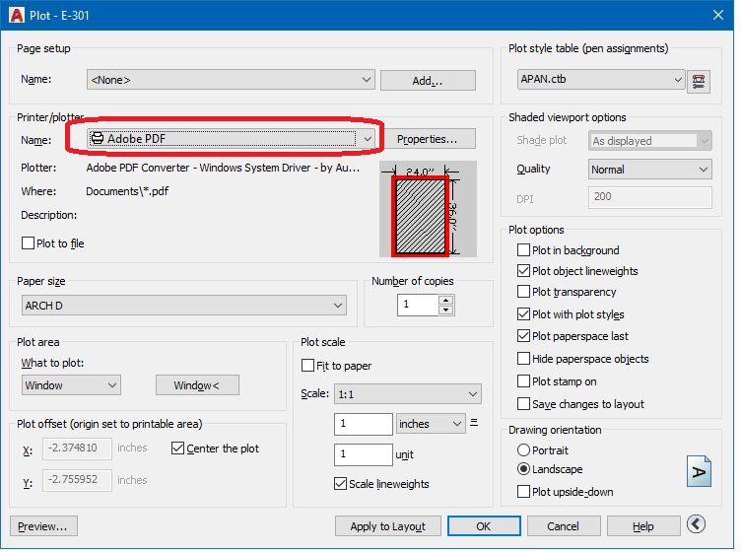Image resolution: width=741 pixels, height=552 pixels.
Task: Open the Shade plot As displayed dropdown
Action: click(x=650, y=141)
